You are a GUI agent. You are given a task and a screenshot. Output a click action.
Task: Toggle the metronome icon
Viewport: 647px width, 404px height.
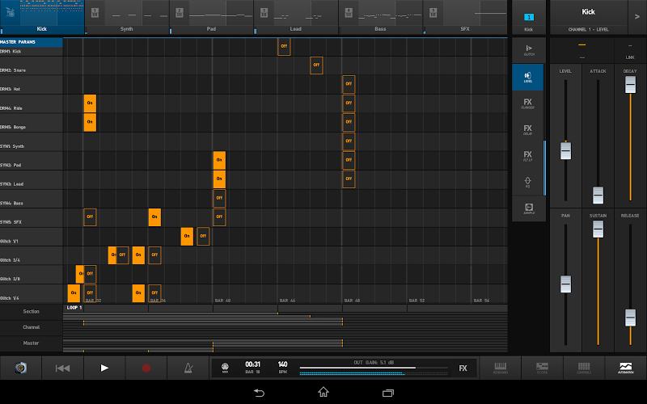[188, 368]
